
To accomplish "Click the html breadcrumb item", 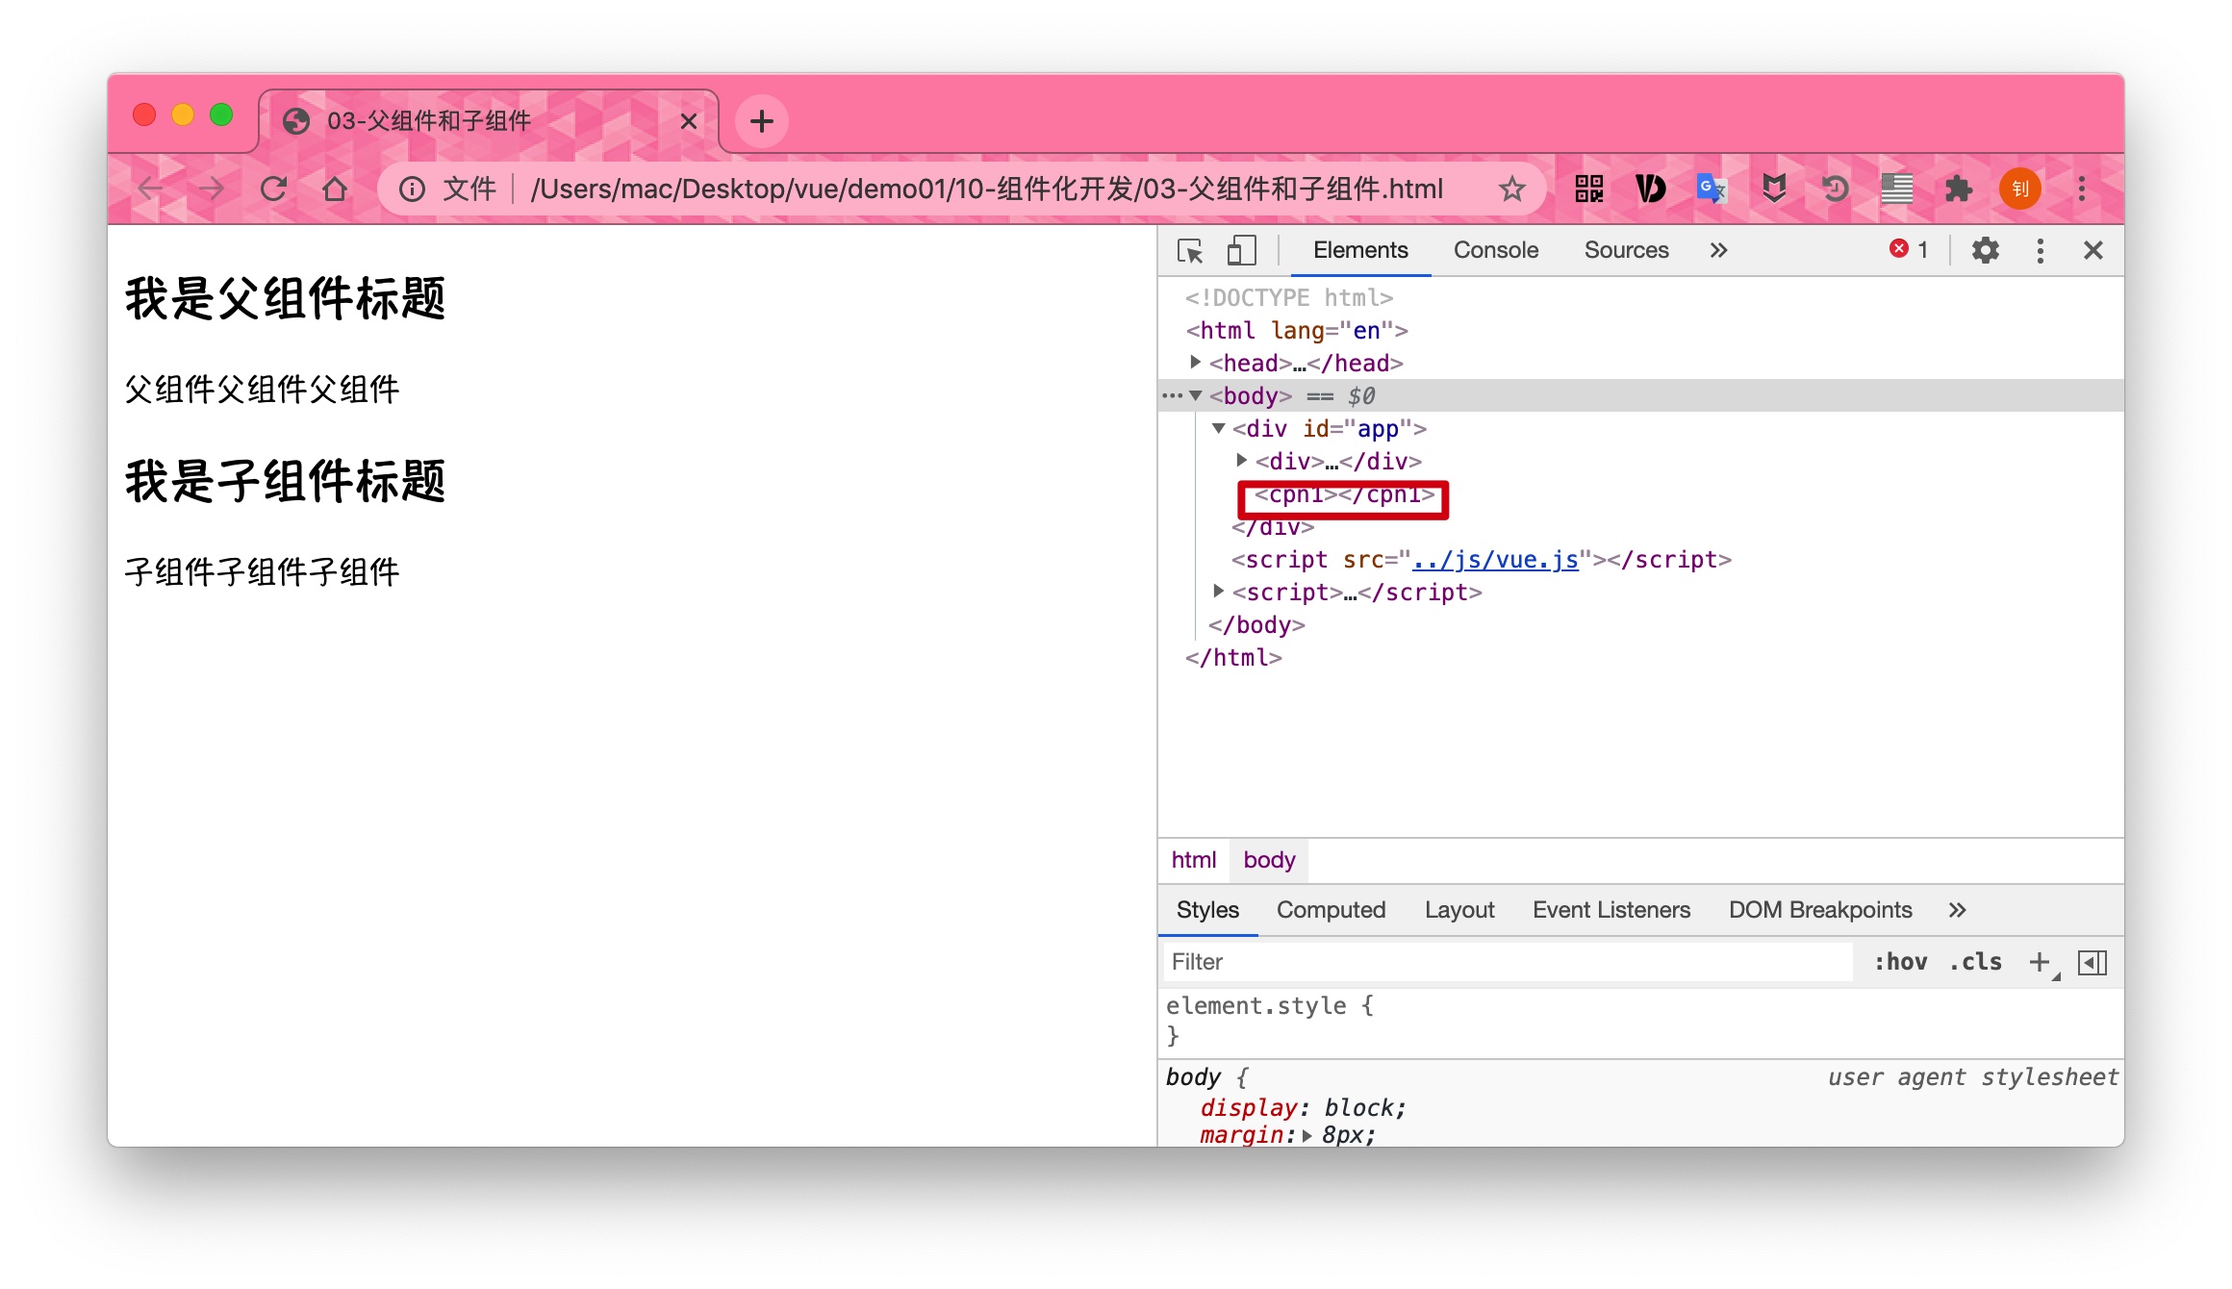I will 1193,860.
